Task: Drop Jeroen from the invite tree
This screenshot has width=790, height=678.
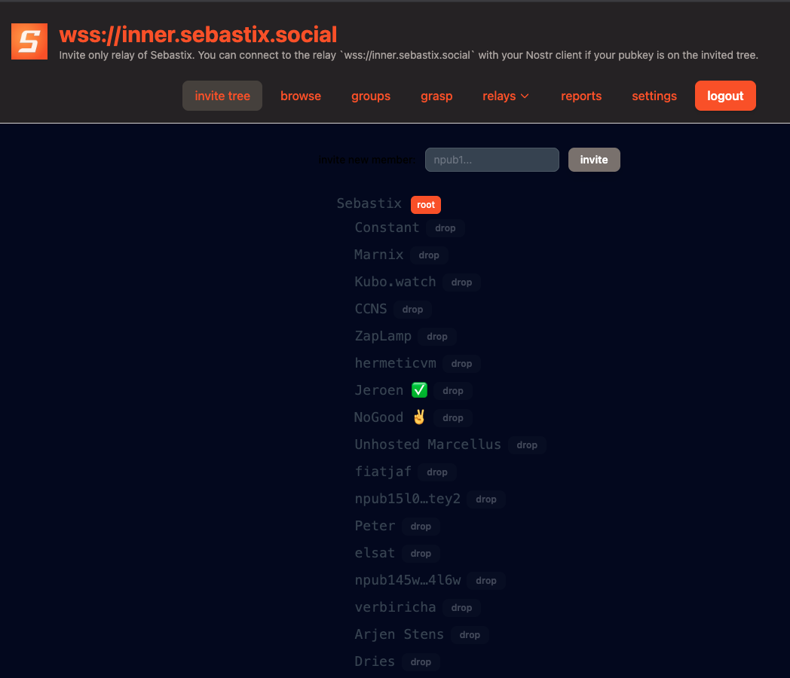Action: click(x=453, y=391)
